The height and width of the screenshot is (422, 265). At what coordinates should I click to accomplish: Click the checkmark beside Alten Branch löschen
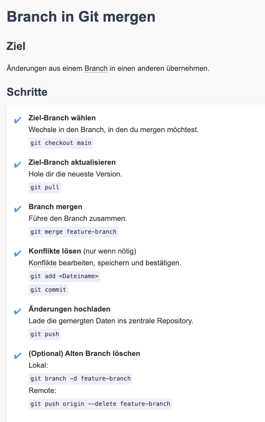[17, 356]
